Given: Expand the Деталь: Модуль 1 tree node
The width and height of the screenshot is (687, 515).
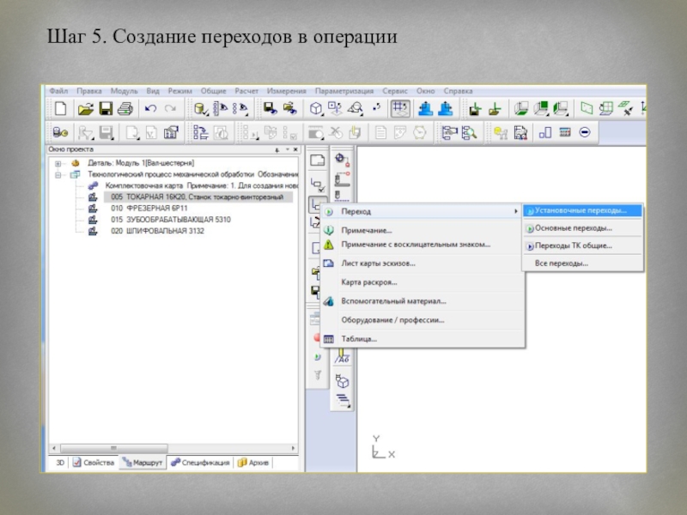Looking at the screenshot, I should pyautogui.click(x=58, y=162).
